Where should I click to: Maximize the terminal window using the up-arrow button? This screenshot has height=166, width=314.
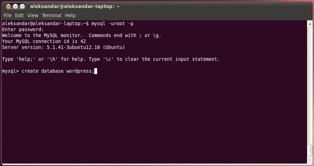(x=22, y=6)
